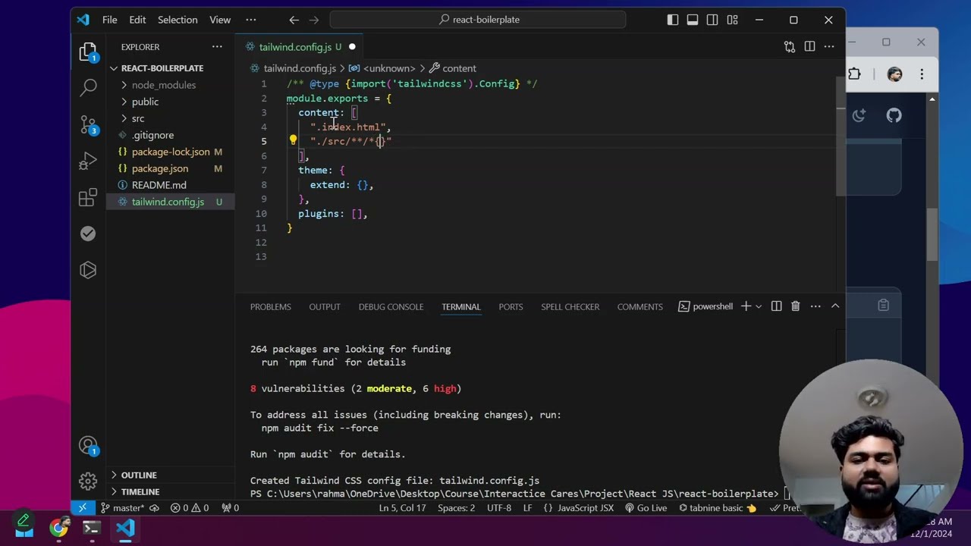Kill terminal with trash icon
The height and width of the screenshot is (546, 971).
point(795,306)
